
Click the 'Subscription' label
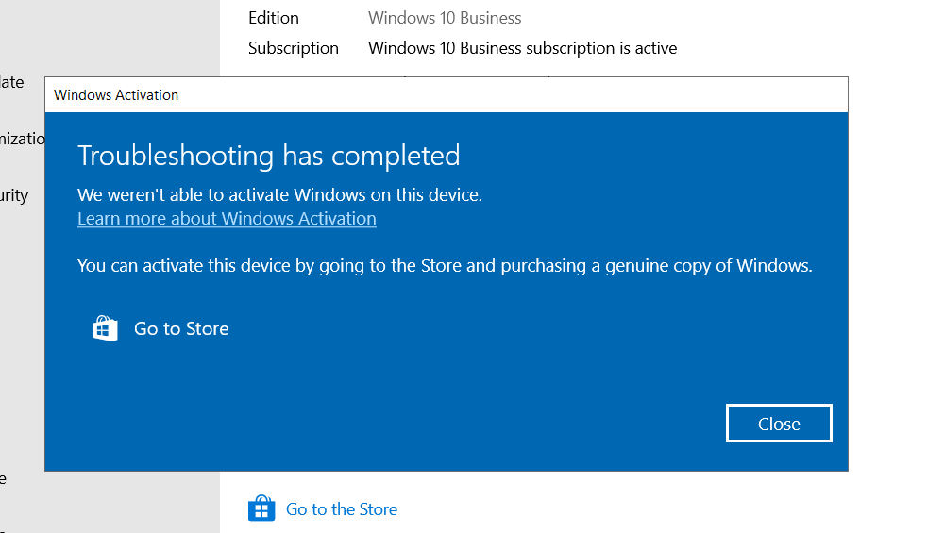click(294, 48)
